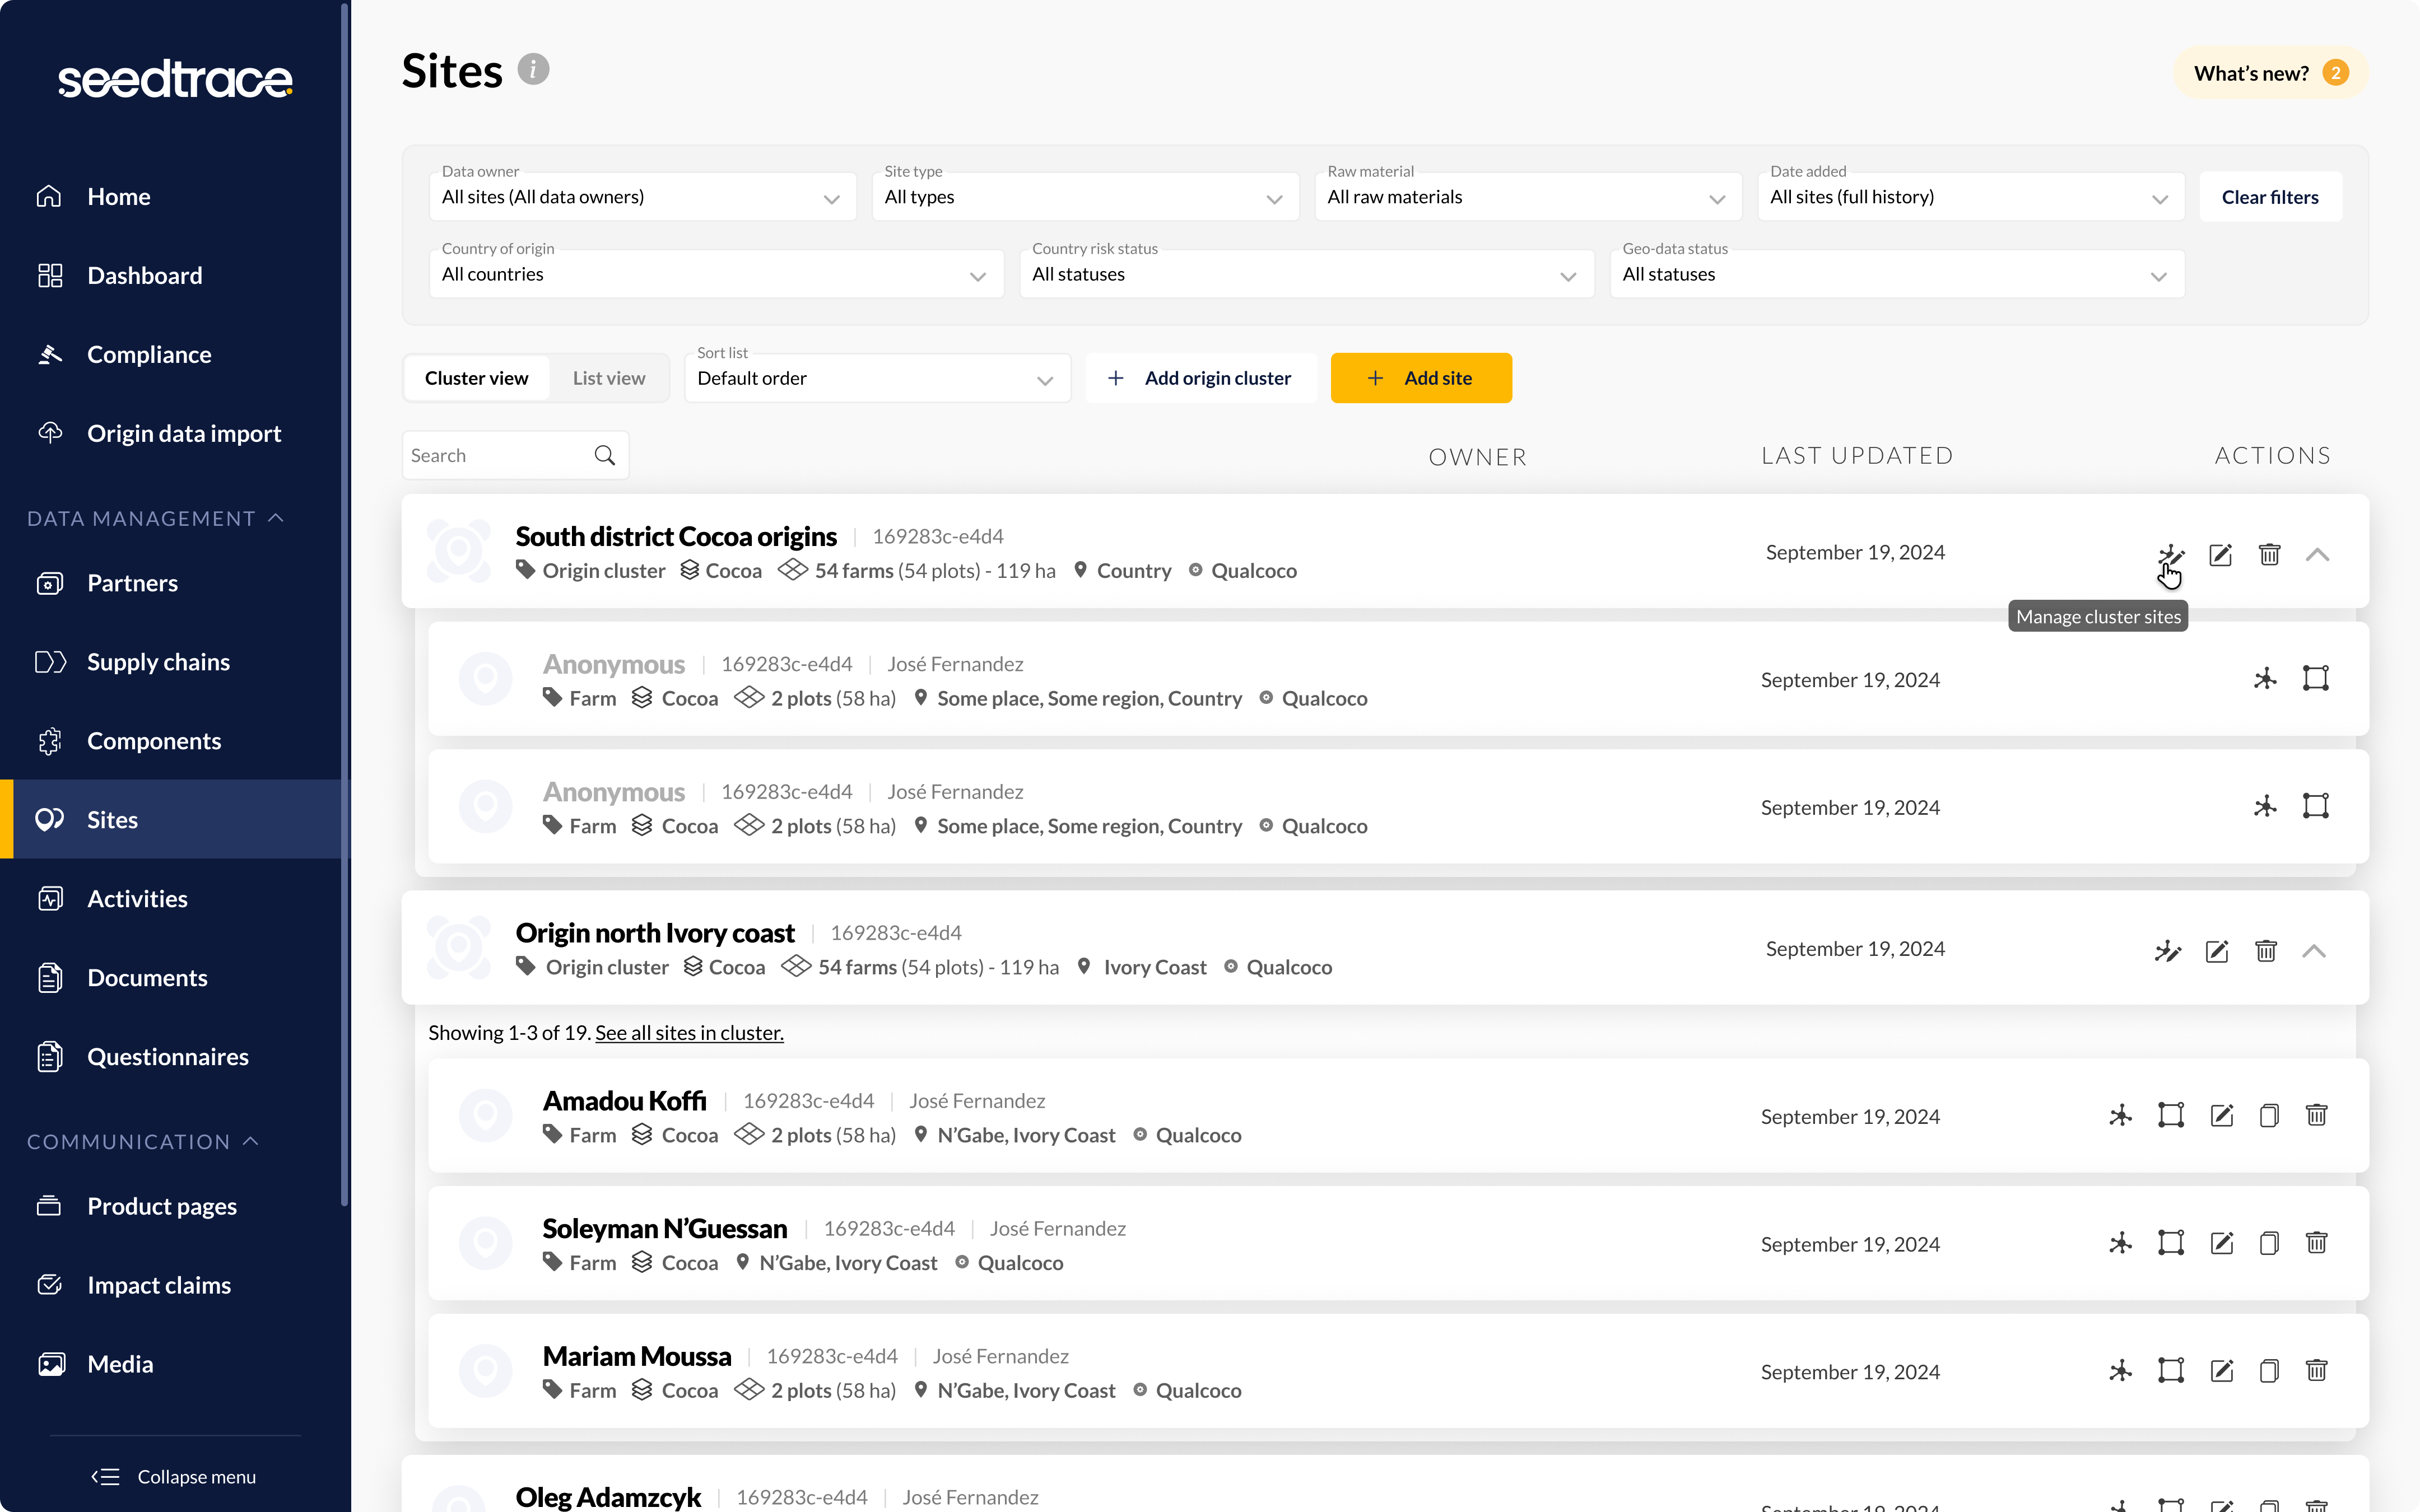Click the What's new notification badge
The height and width of the screenshot is (1512, 2420).
click(2334, 72)
